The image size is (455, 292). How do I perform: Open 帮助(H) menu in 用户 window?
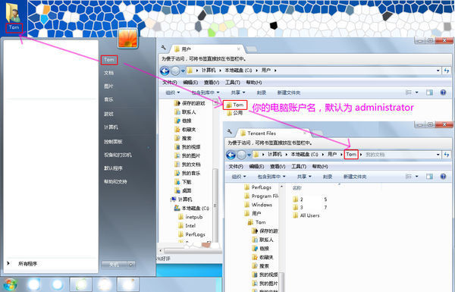click(x=254, y=83)
